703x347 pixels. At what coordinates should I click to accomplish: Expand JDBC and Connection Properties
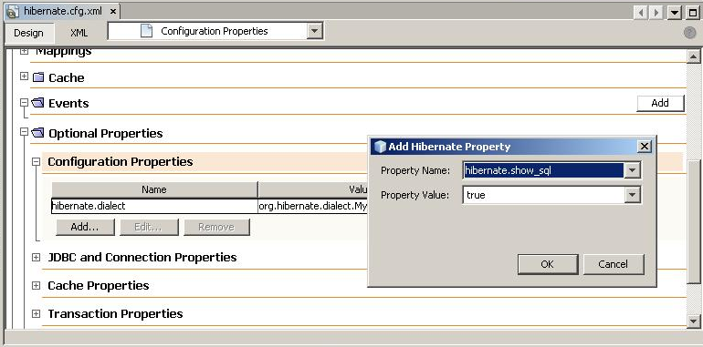tap(36, 257)
